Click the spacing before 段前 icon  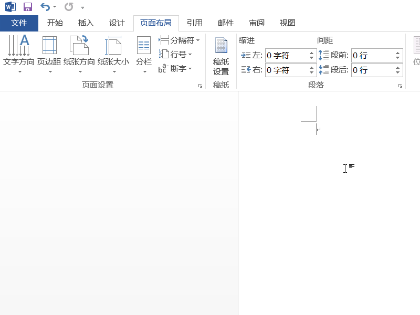click(323, 55)
